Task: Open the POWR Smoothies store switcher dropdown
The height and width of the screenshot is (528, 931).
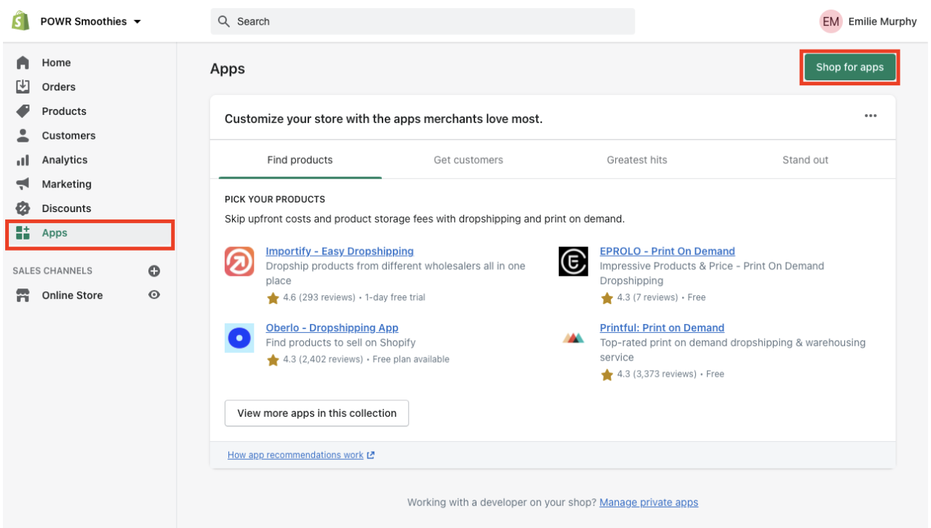Action: pyautogui.click(x=90, y=22)
